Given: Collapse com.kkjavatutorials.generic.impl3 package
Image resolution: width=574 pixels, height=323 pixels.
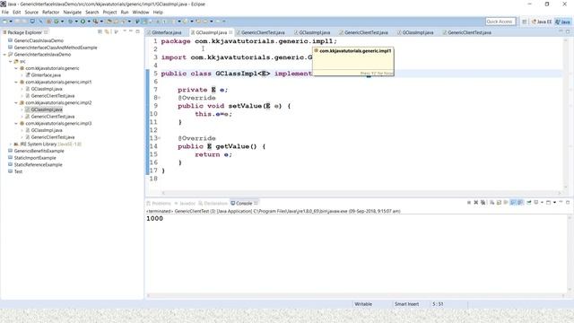Looking at the screenshot, I should 16,124.
